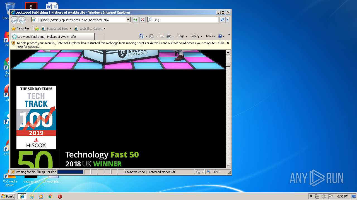Image resolution: width=357 pixels, height=200 pixels.
Task: Click the Action Center flag tray icon
Action: point(331,196)
